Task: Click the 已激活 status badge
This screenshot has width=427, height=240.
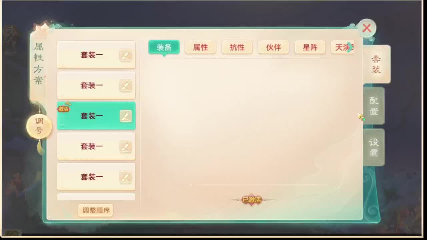Action: pyautogui.click(x=252, y=200)
